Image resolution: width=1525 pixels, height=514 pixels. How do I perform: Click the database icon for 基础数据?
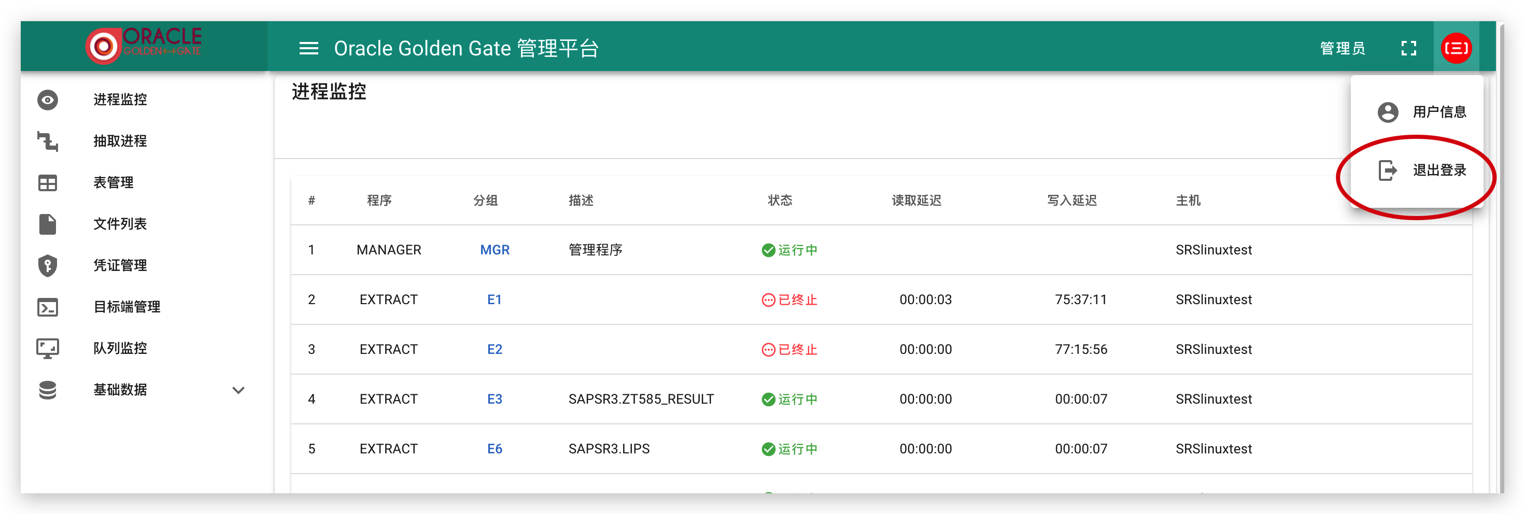[x=47, y=390]
